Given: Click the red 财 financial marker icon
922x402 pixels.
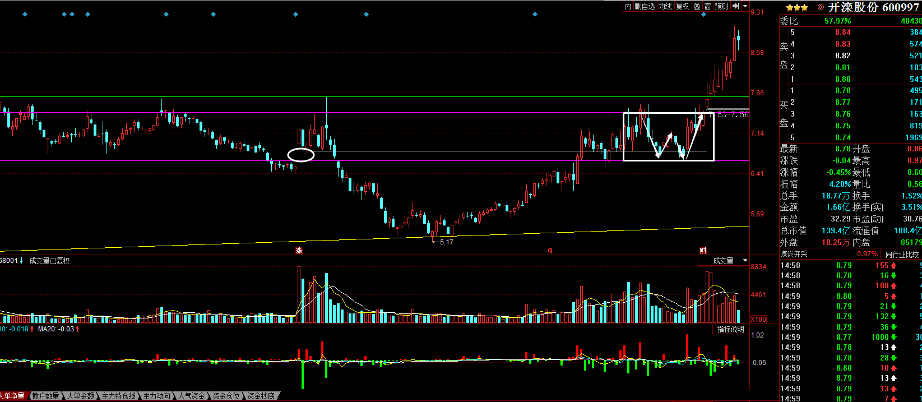Looking at the screenshot, I should [703, 251].
